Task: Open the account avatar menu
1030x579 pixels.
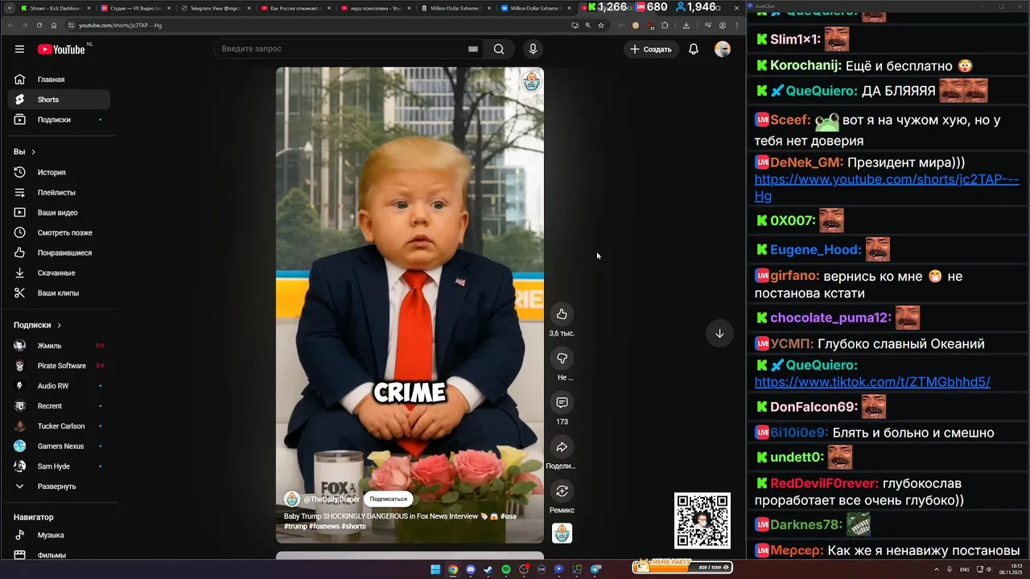Action: tap(723, 49)
